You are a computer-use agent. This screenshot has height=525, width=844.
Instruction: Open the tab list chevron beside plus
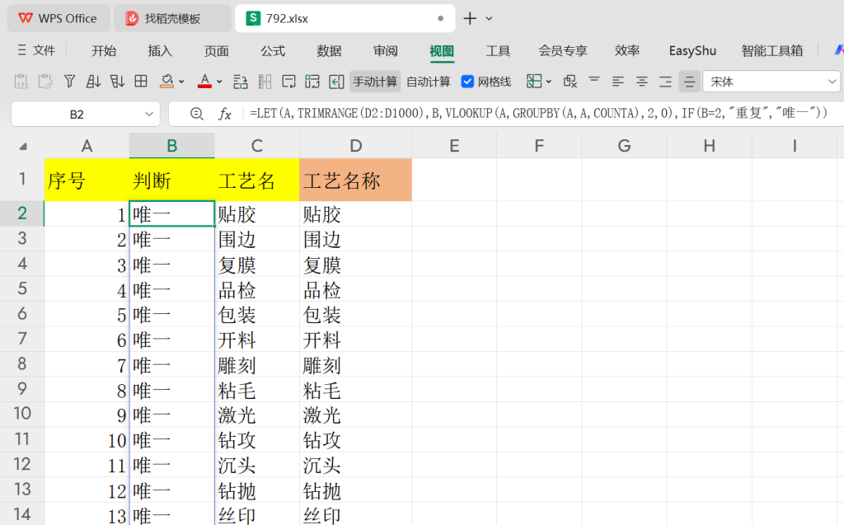[x=489, y=18]
